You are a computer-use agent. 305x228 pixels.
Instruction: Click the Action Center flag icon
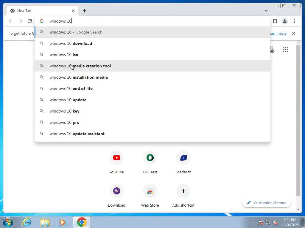coord(261,222)
